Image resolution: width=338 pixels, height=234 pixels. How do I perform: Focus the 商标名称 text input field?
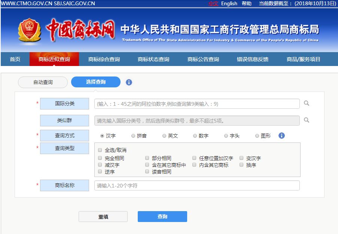(x=197, y=186)
